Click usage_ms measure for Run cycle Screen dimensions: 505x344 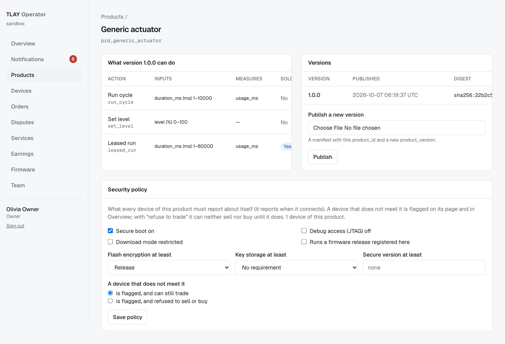247,98
